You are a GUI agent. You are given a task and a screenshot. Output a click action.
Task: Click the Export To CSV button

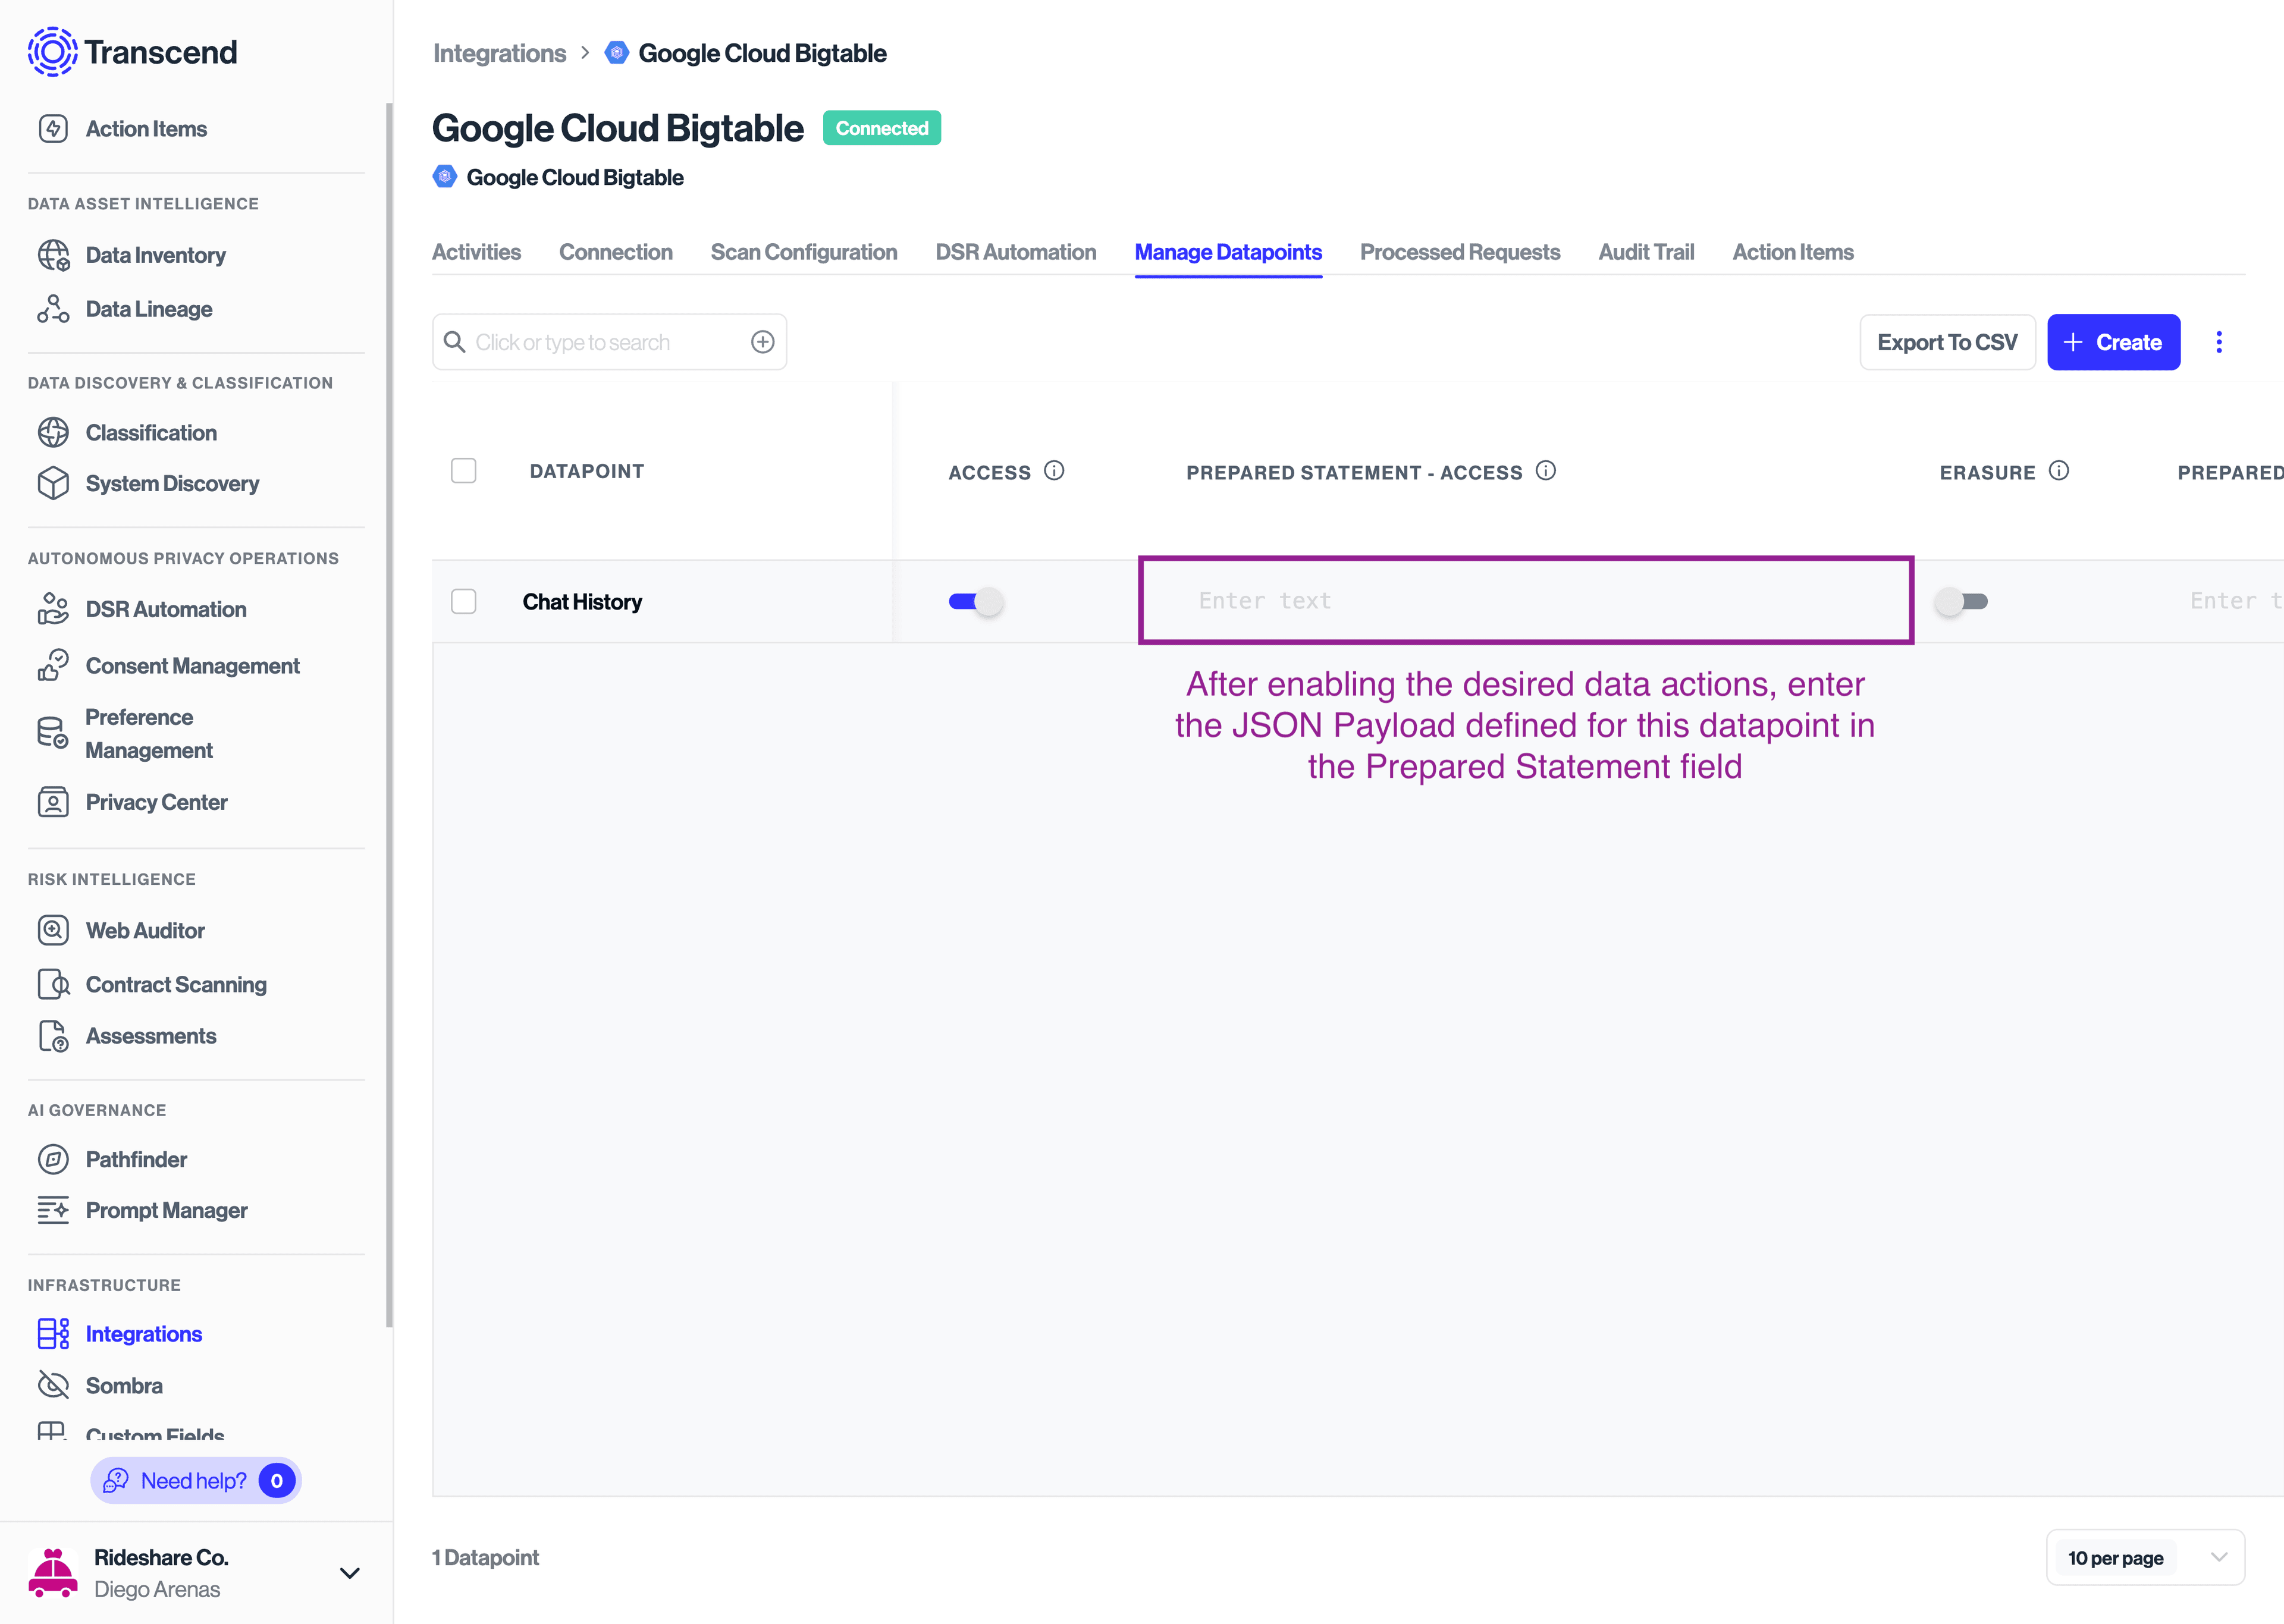pos(1947,342)
